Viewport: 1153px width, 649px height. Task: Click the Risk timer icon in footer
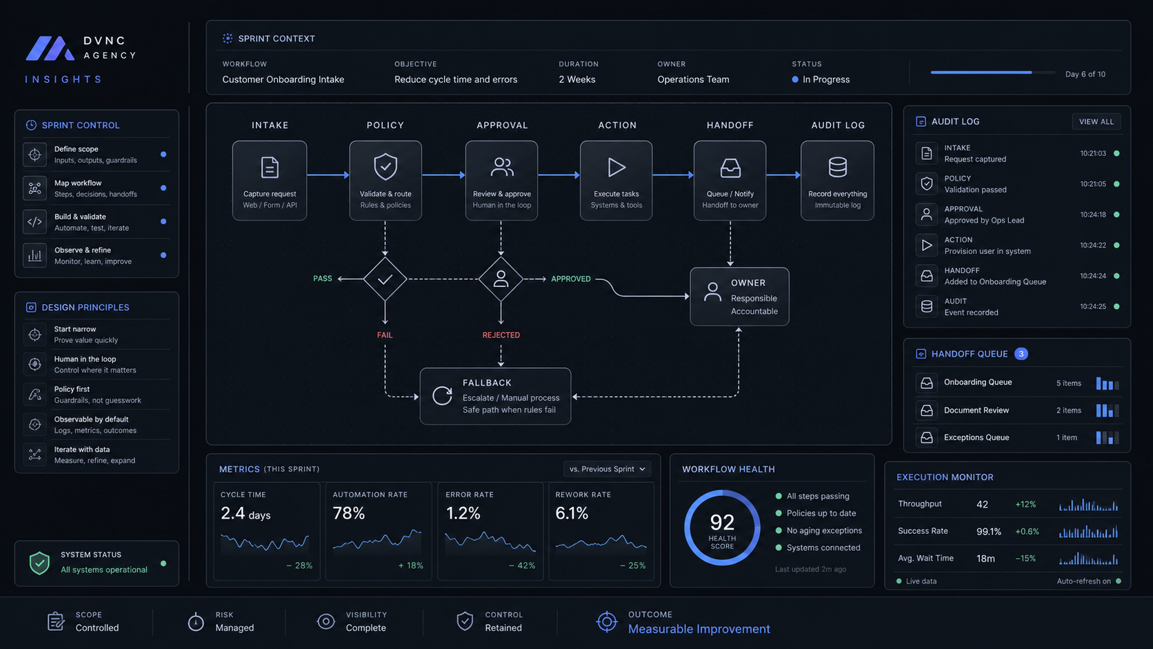point(196,621)
